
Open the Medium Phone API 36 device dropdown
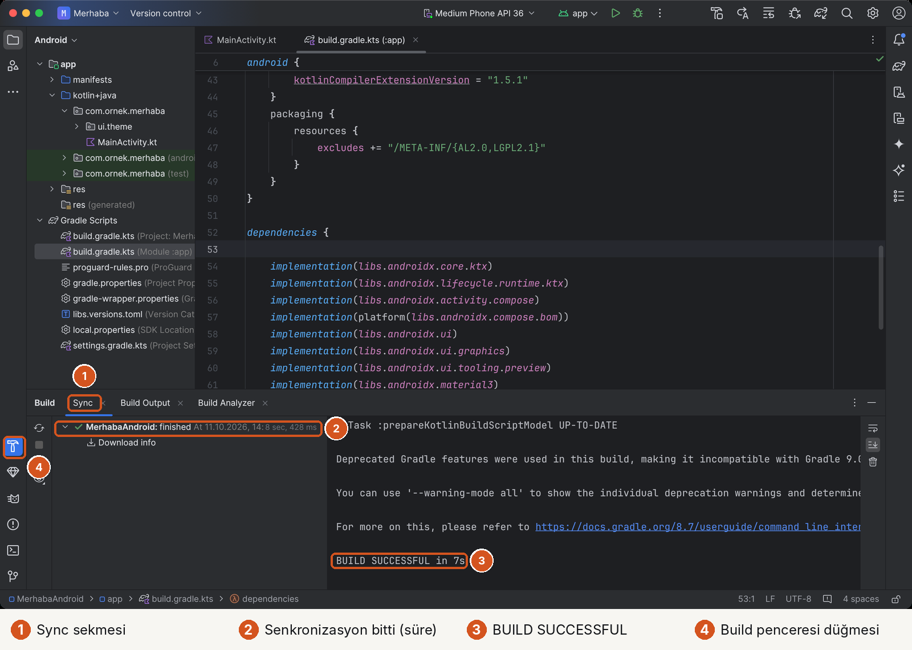[x=479, y=13]
